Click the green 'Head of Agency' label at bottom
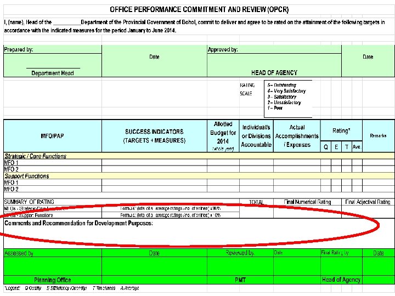395x296 pixels. tap(341, 280)
